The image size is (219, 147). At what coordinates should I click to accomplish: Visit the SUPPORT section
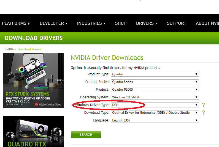tap(176, 23)
